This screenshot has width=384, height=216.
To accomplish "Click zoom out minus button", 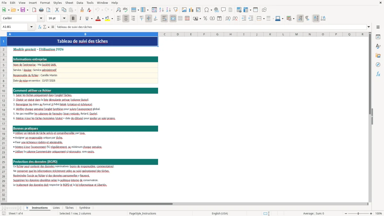I will pyautogui.click(x=345, y=213).
